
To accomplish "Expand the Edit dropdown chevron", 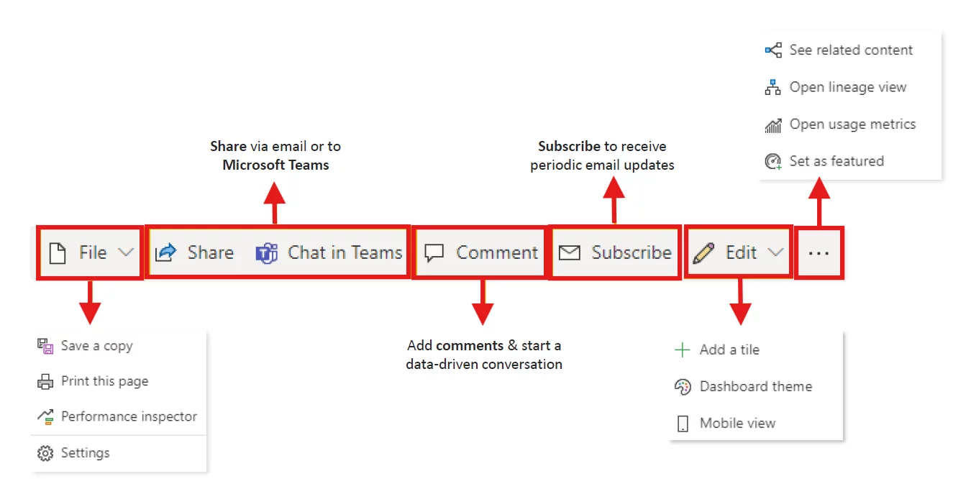I will tap(777, 252).
